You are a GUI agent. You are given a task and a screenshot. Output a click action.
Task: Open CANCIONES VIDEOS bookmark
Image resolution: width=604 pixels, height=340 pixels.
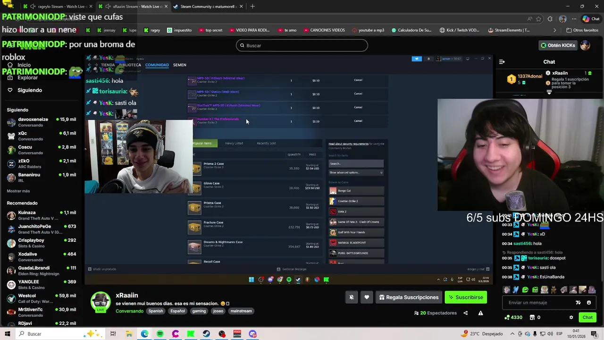tap(324, 30)
